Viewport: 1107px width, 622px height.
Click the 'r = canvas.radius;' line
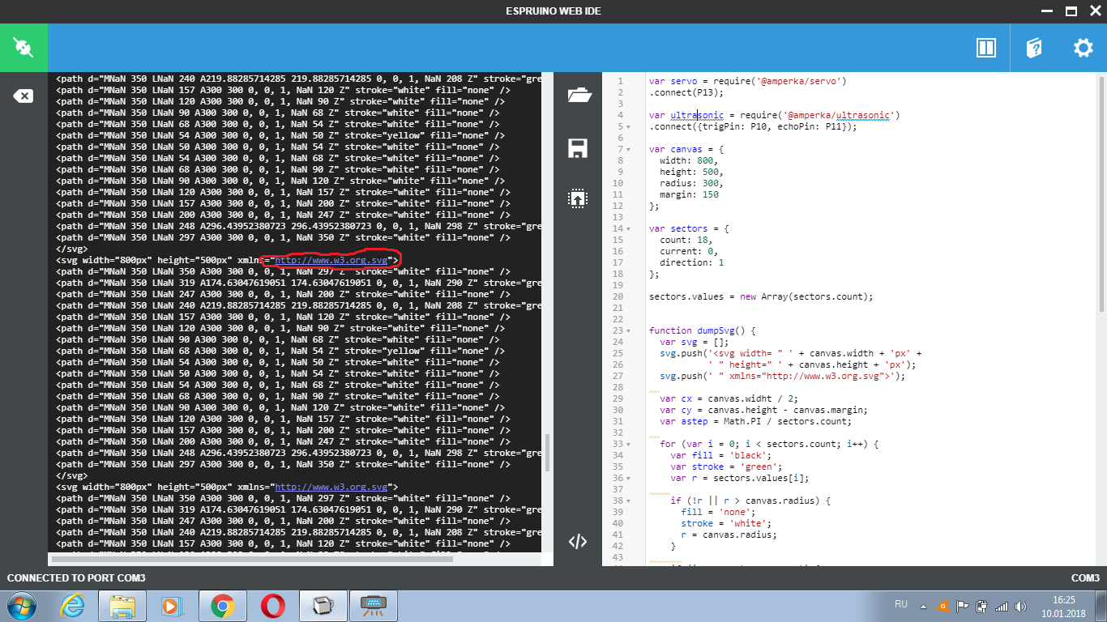coord(729,535)
